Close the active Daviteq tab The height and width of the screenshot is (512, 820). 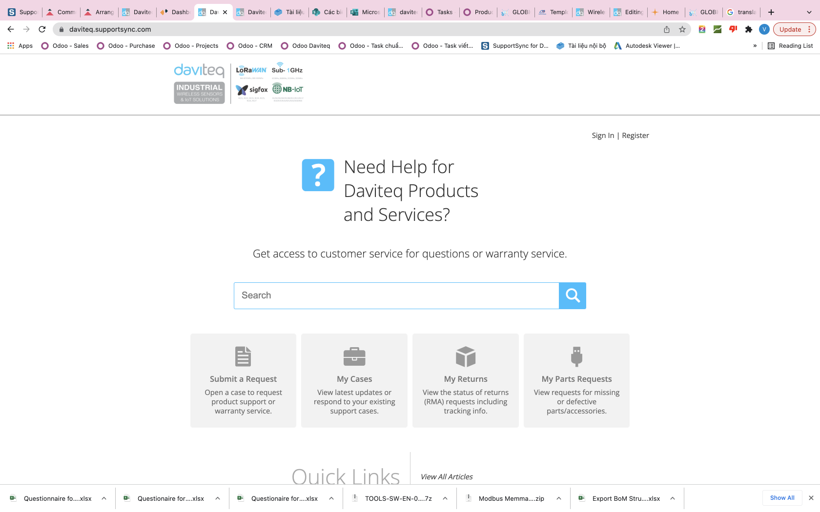[x=225, y=12]
